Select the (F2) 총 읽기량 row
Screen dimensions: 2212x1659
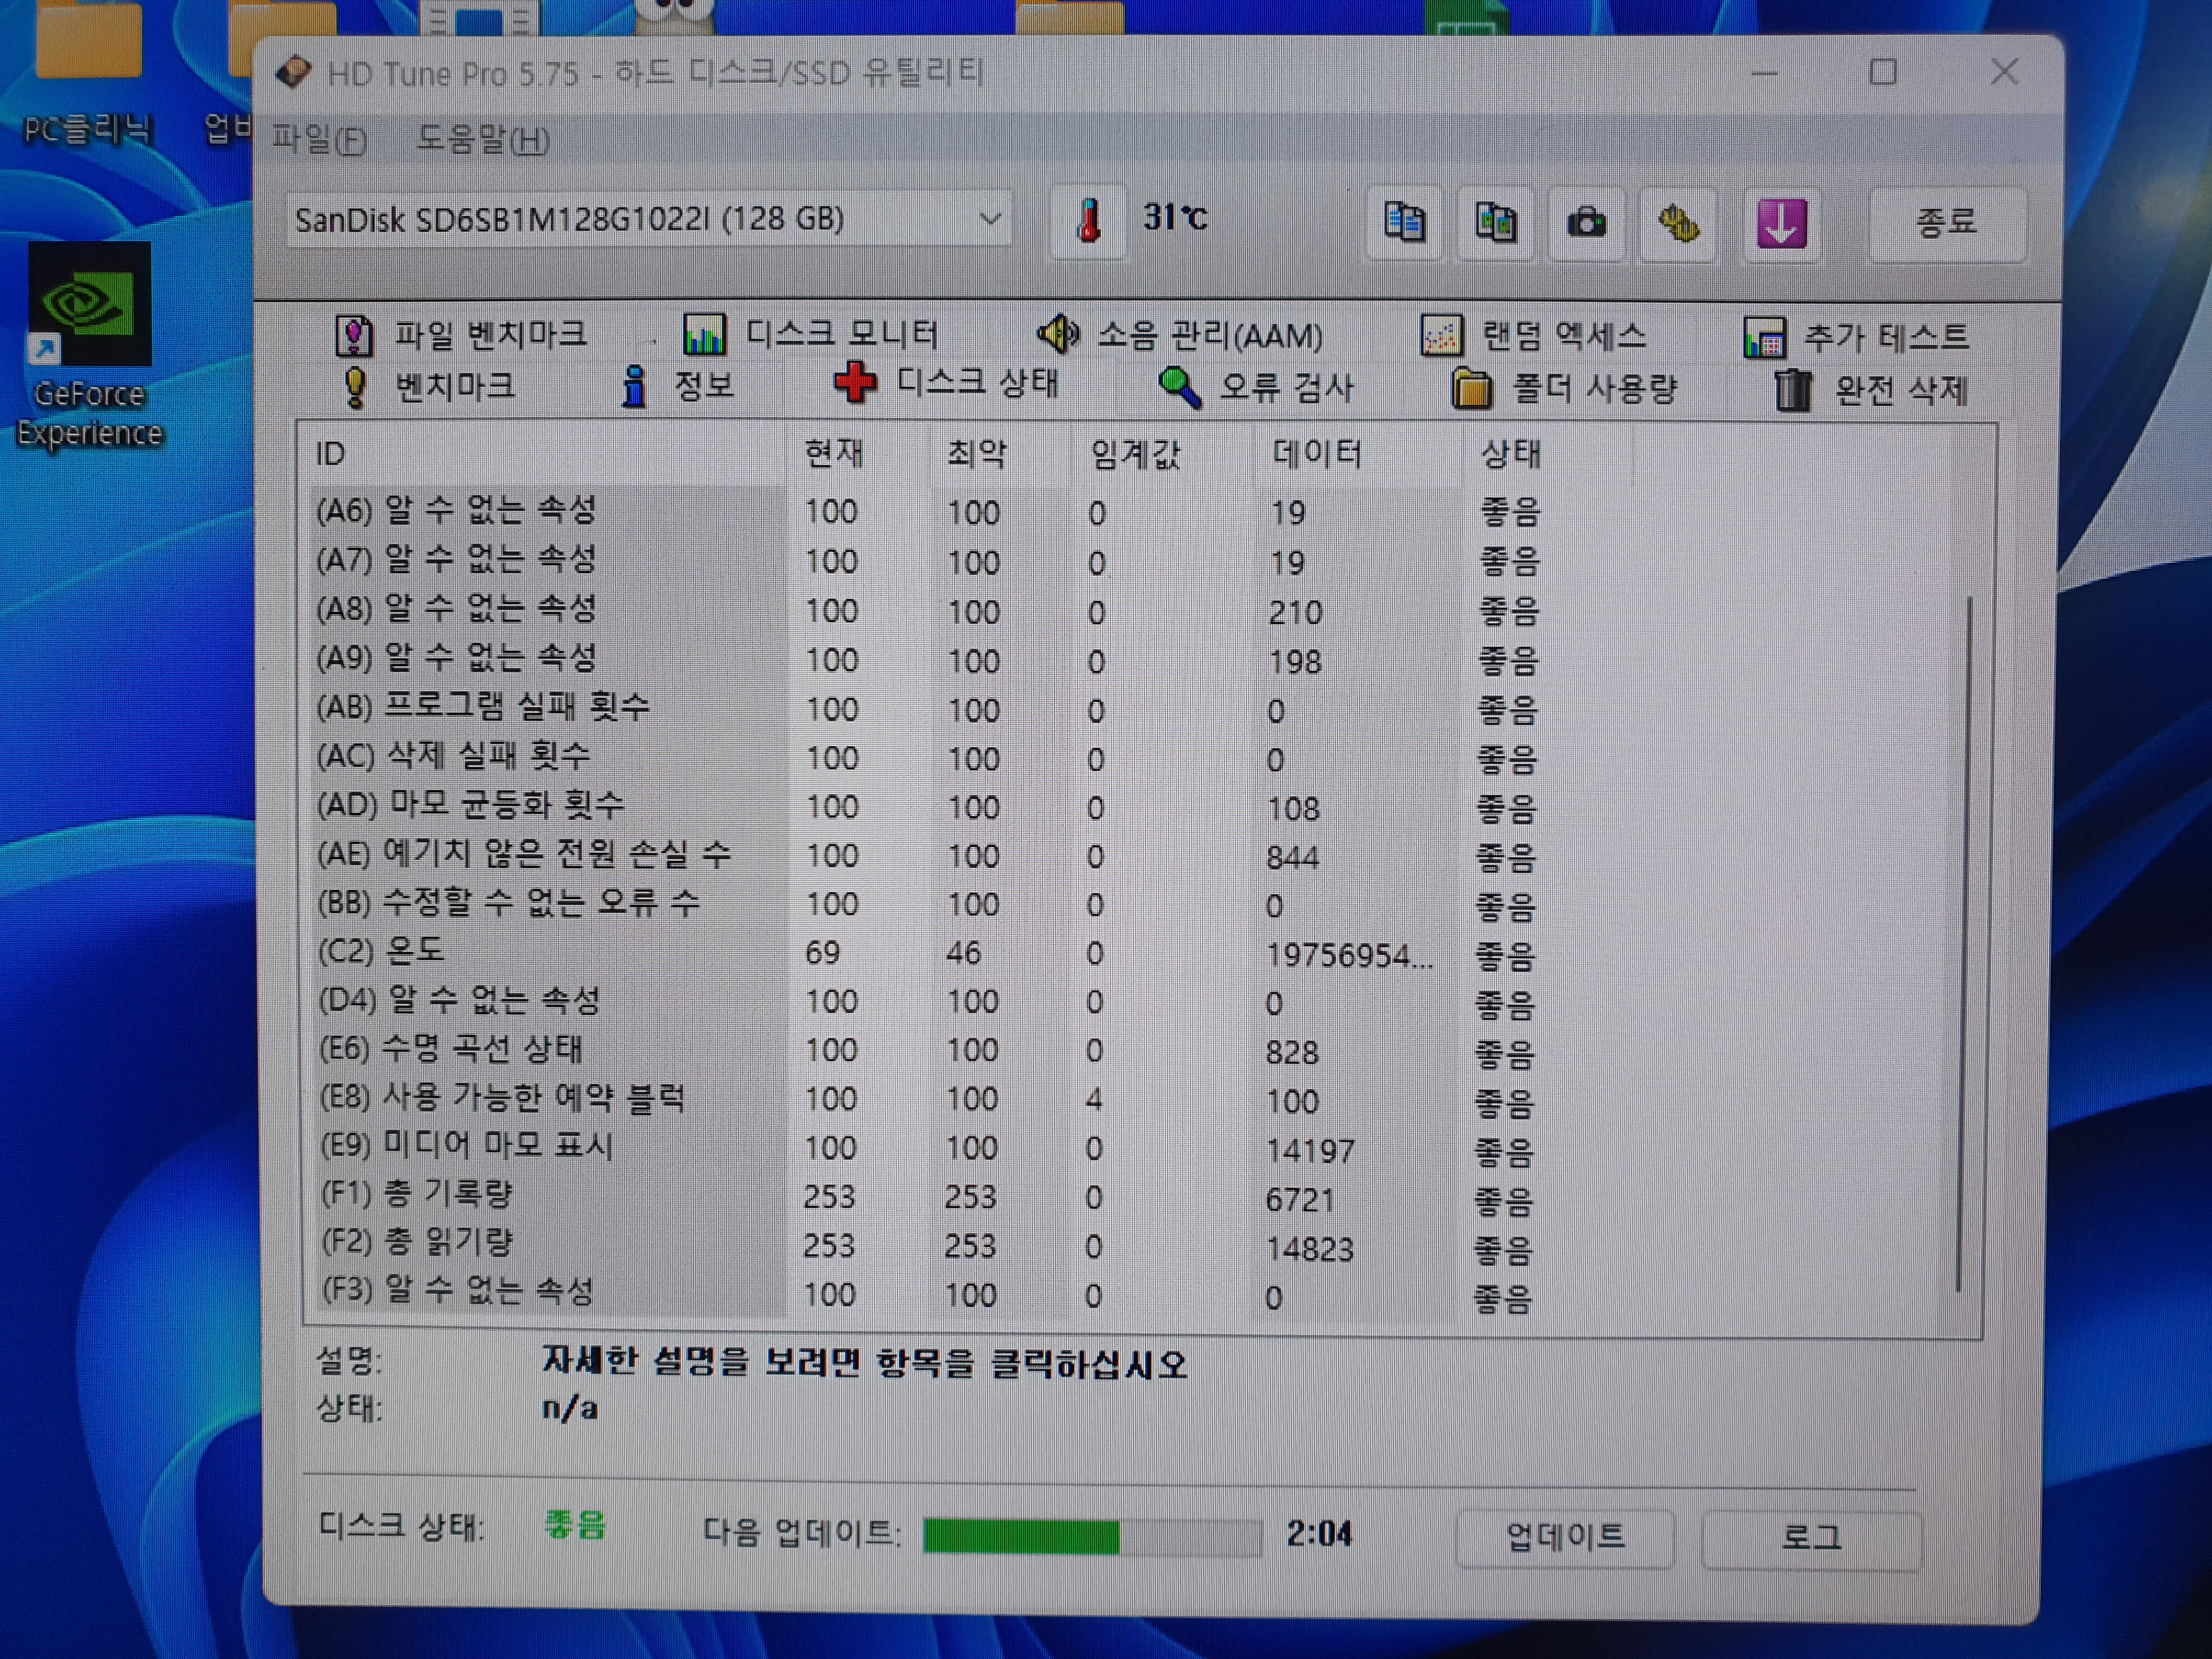point(930,1246)
